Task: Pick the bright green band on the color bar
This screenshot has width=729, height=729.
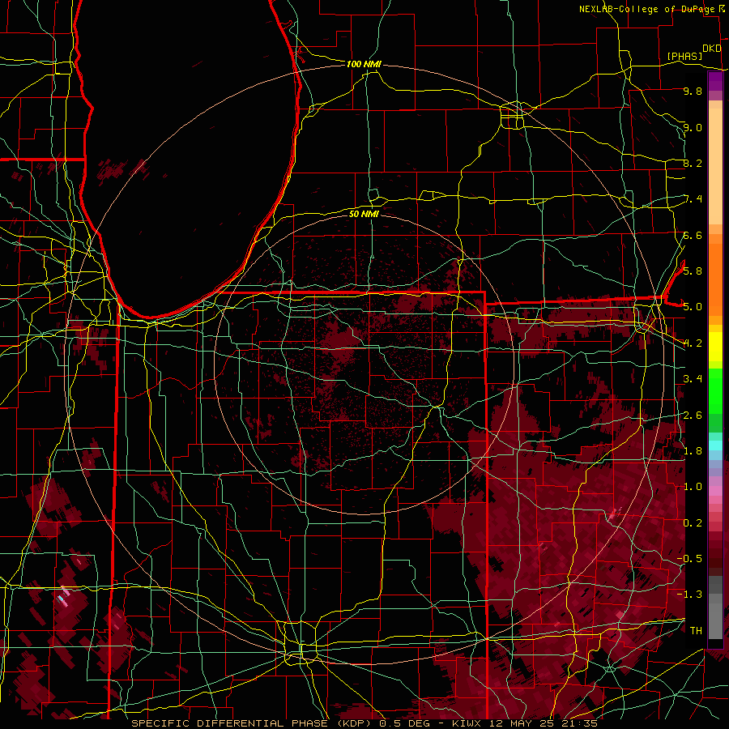Action: (x=715, y=390)
